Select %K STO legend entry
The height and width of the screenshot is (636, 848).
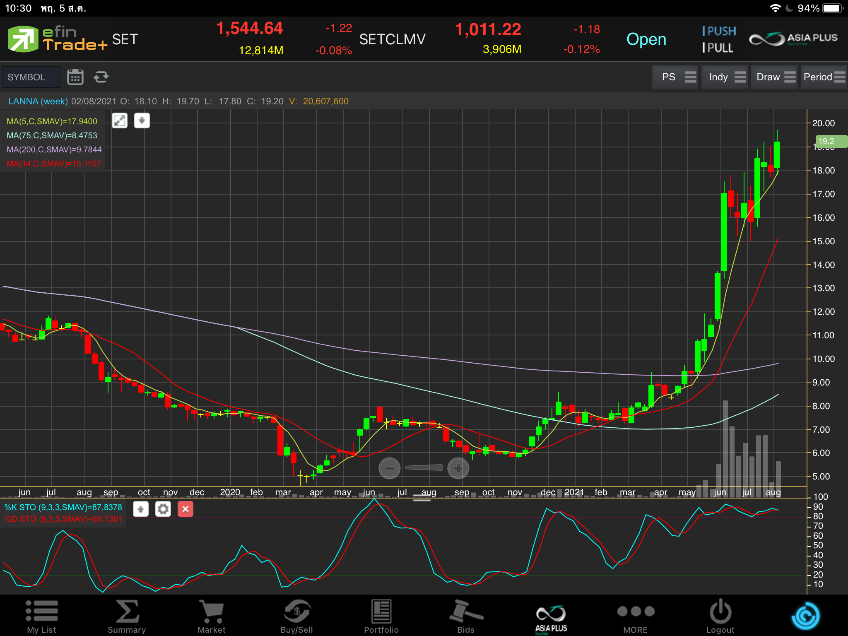click(63, 507)
